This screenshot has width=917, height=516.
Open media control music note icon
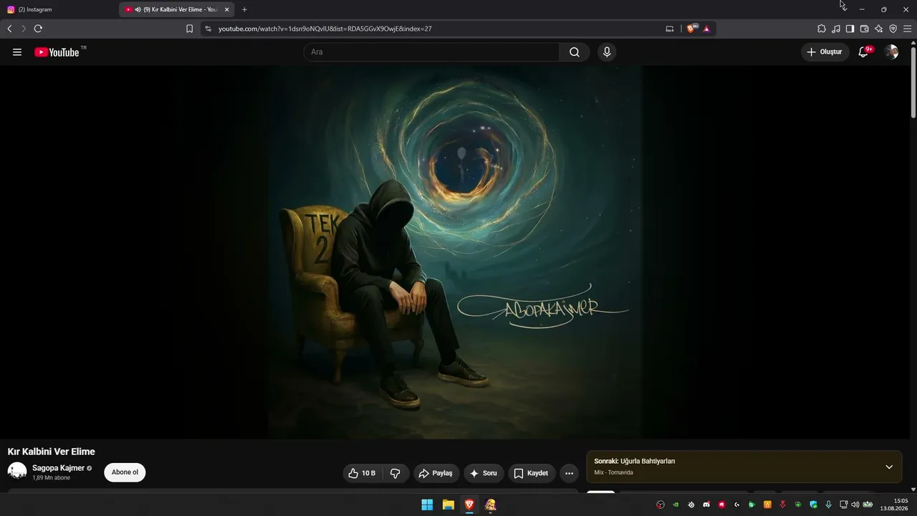click(836, 29)
